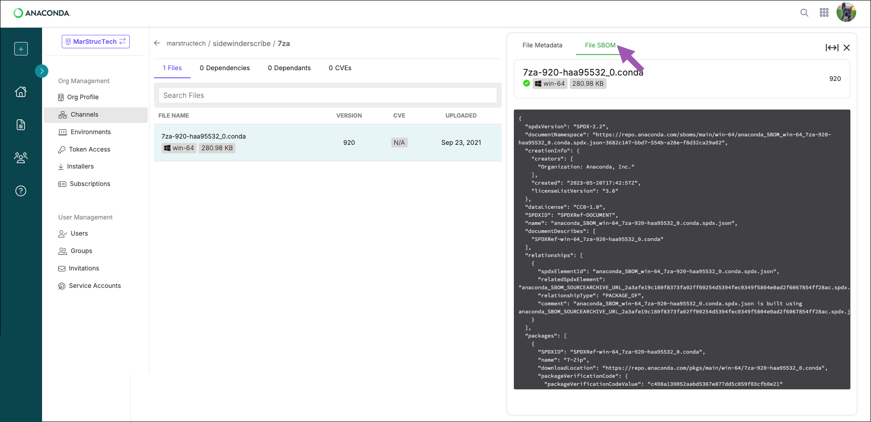
Task: Expand the sidebar with chevron toggle
Action: [x=42, y=71]
